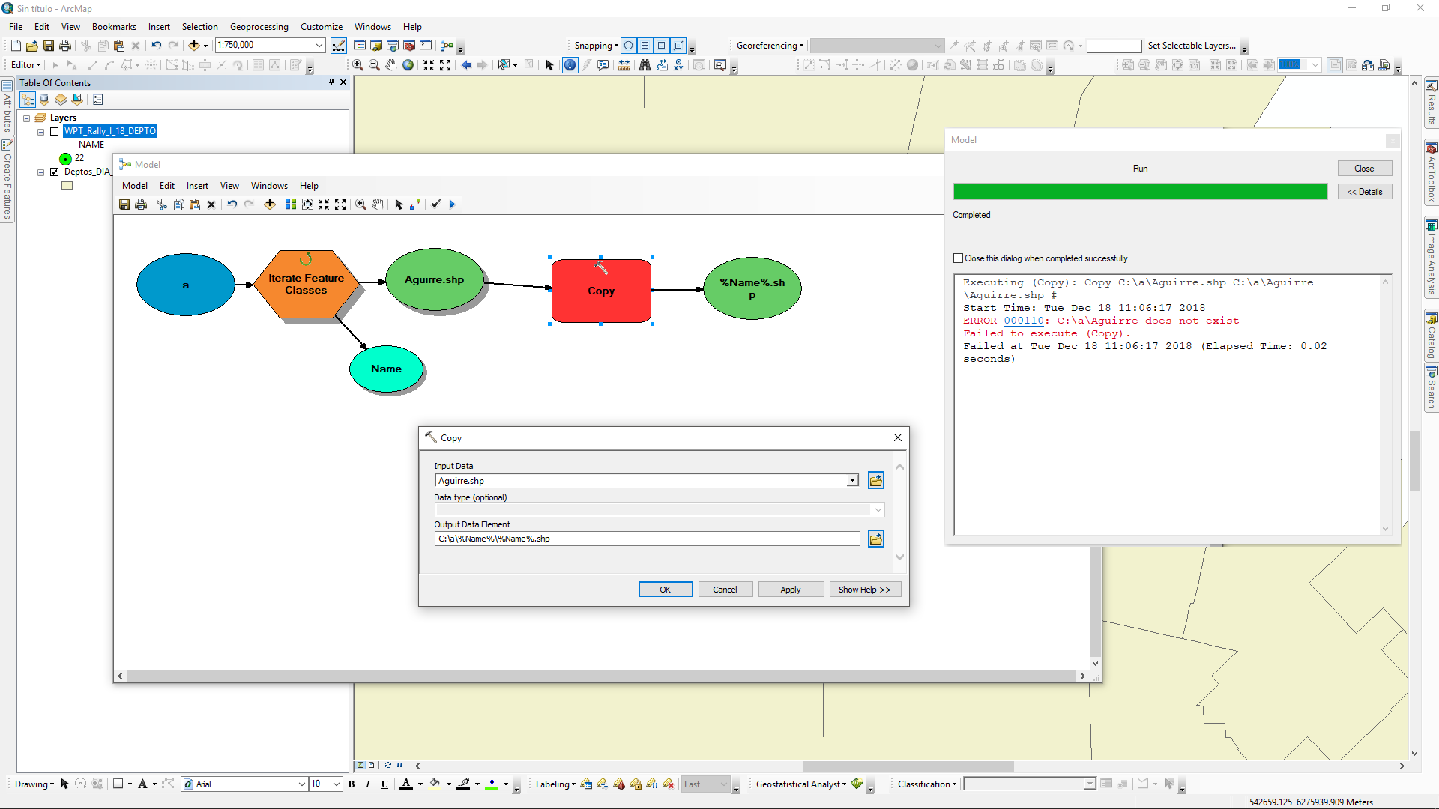Enable Close this dialog when completed successfully

(x=958, y=258)
